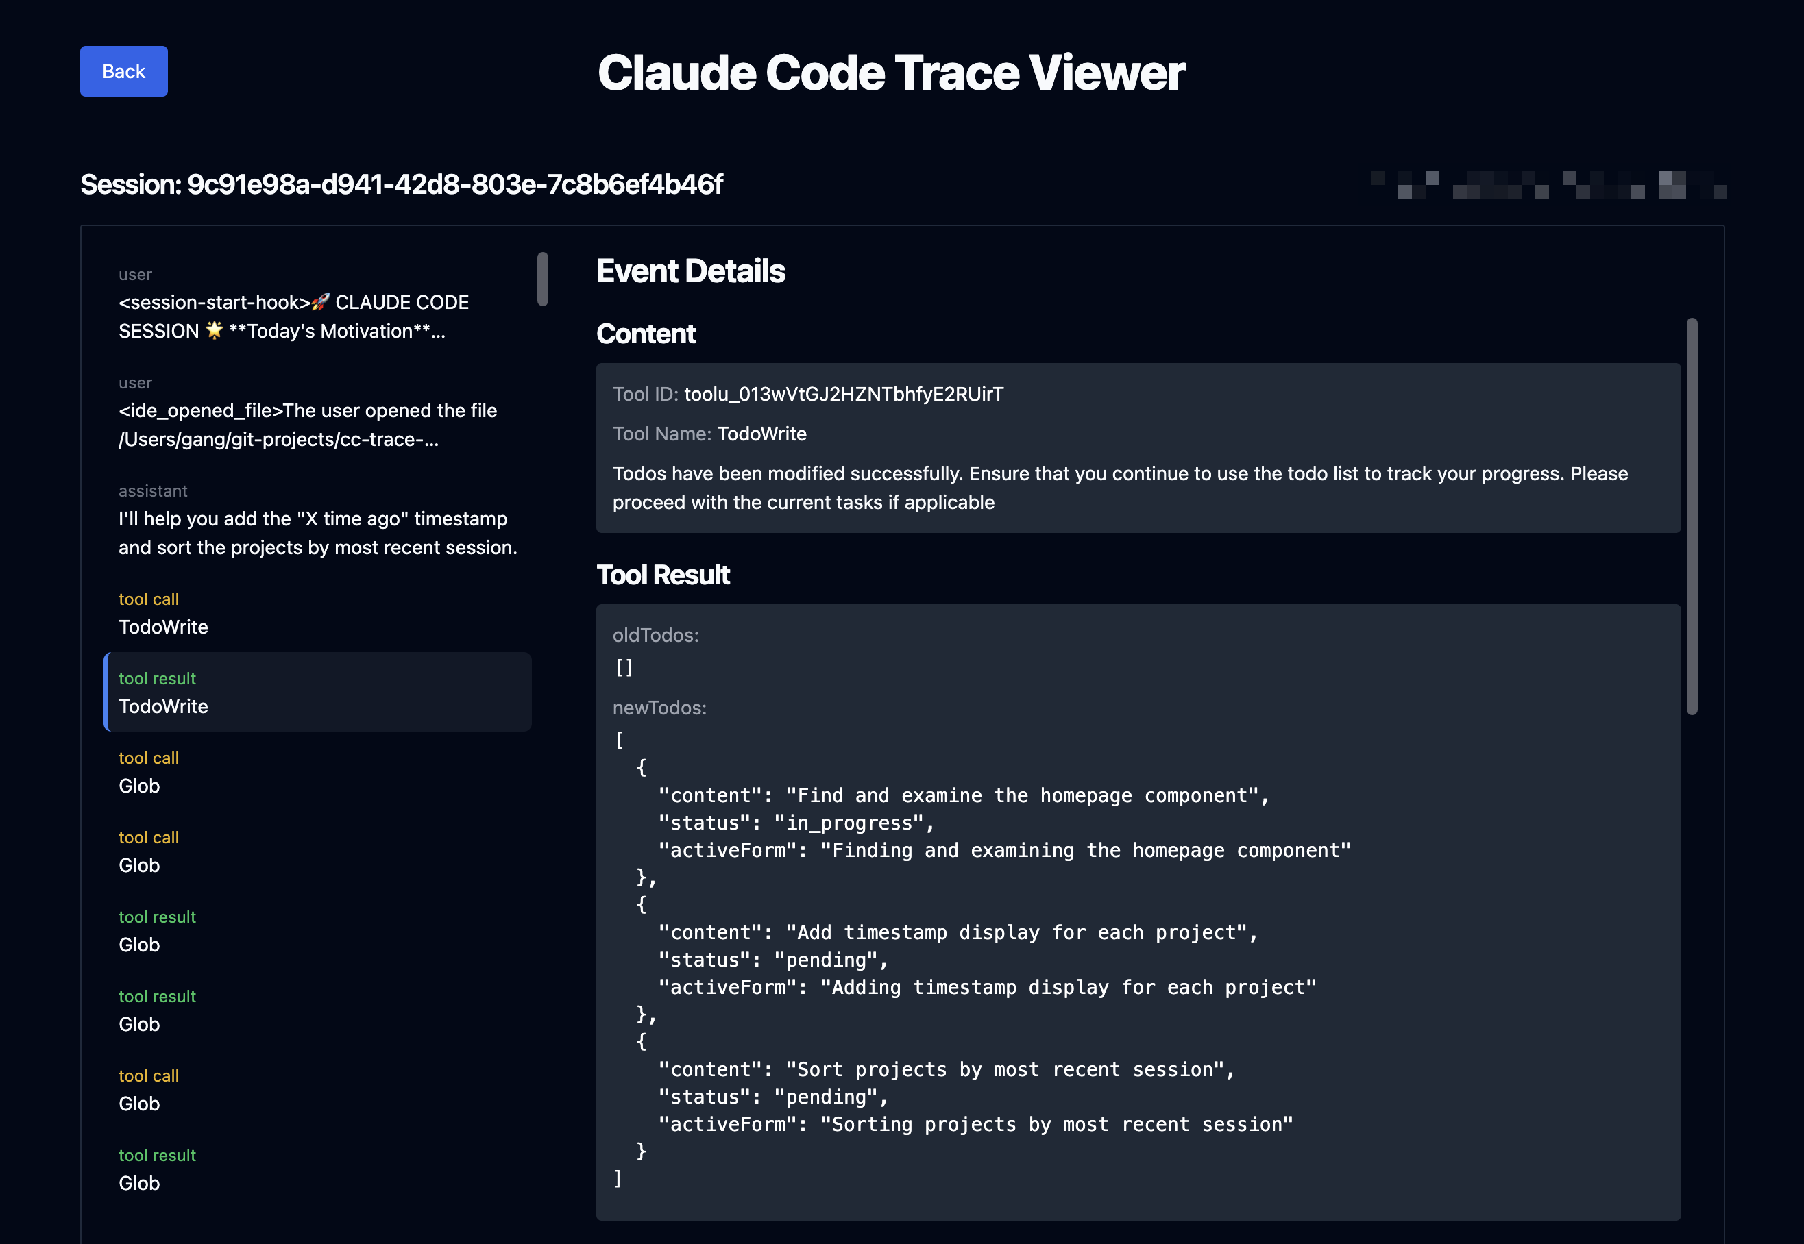Click the Tool Result section heading
The width and height of the screenshot is (1804, 1244).
[x=663, y=575]
